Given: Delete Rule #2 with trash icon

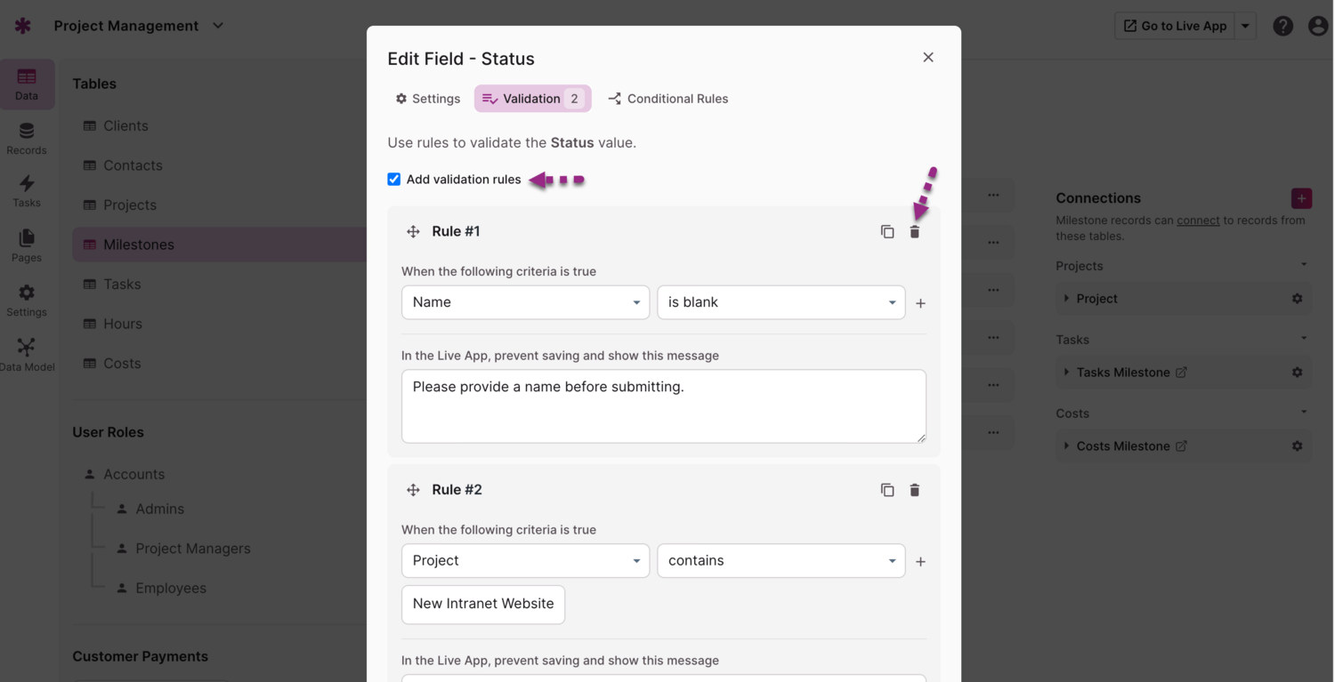Looking at the screenshot, I should click(914, 490).
